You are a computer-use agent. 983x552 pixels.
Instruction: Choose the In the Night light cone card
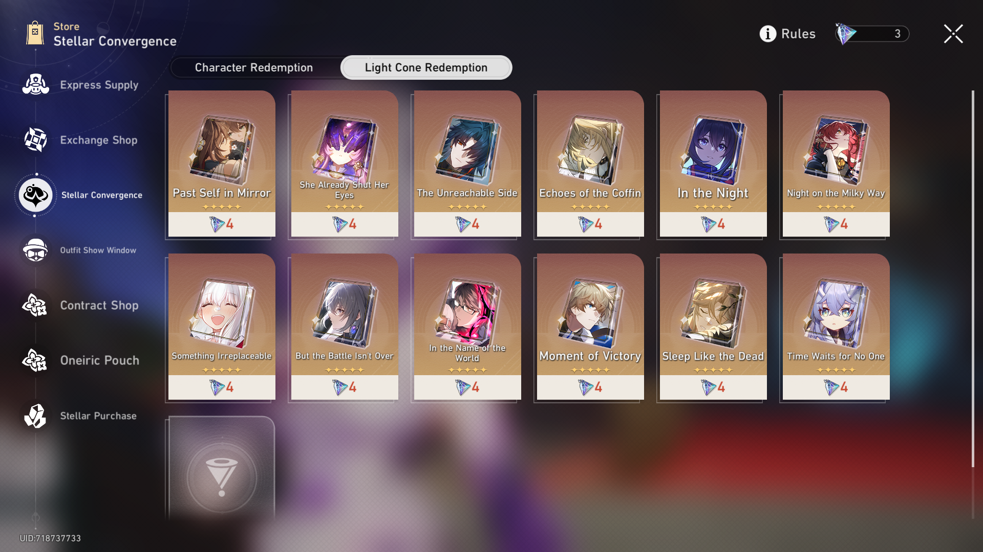(713, 164)
